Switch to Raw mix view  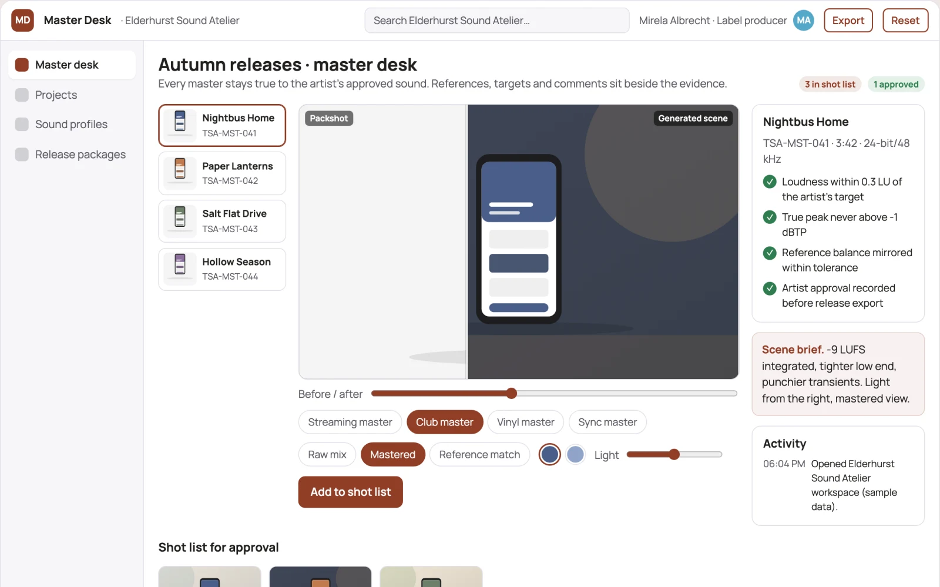point(327,454)
